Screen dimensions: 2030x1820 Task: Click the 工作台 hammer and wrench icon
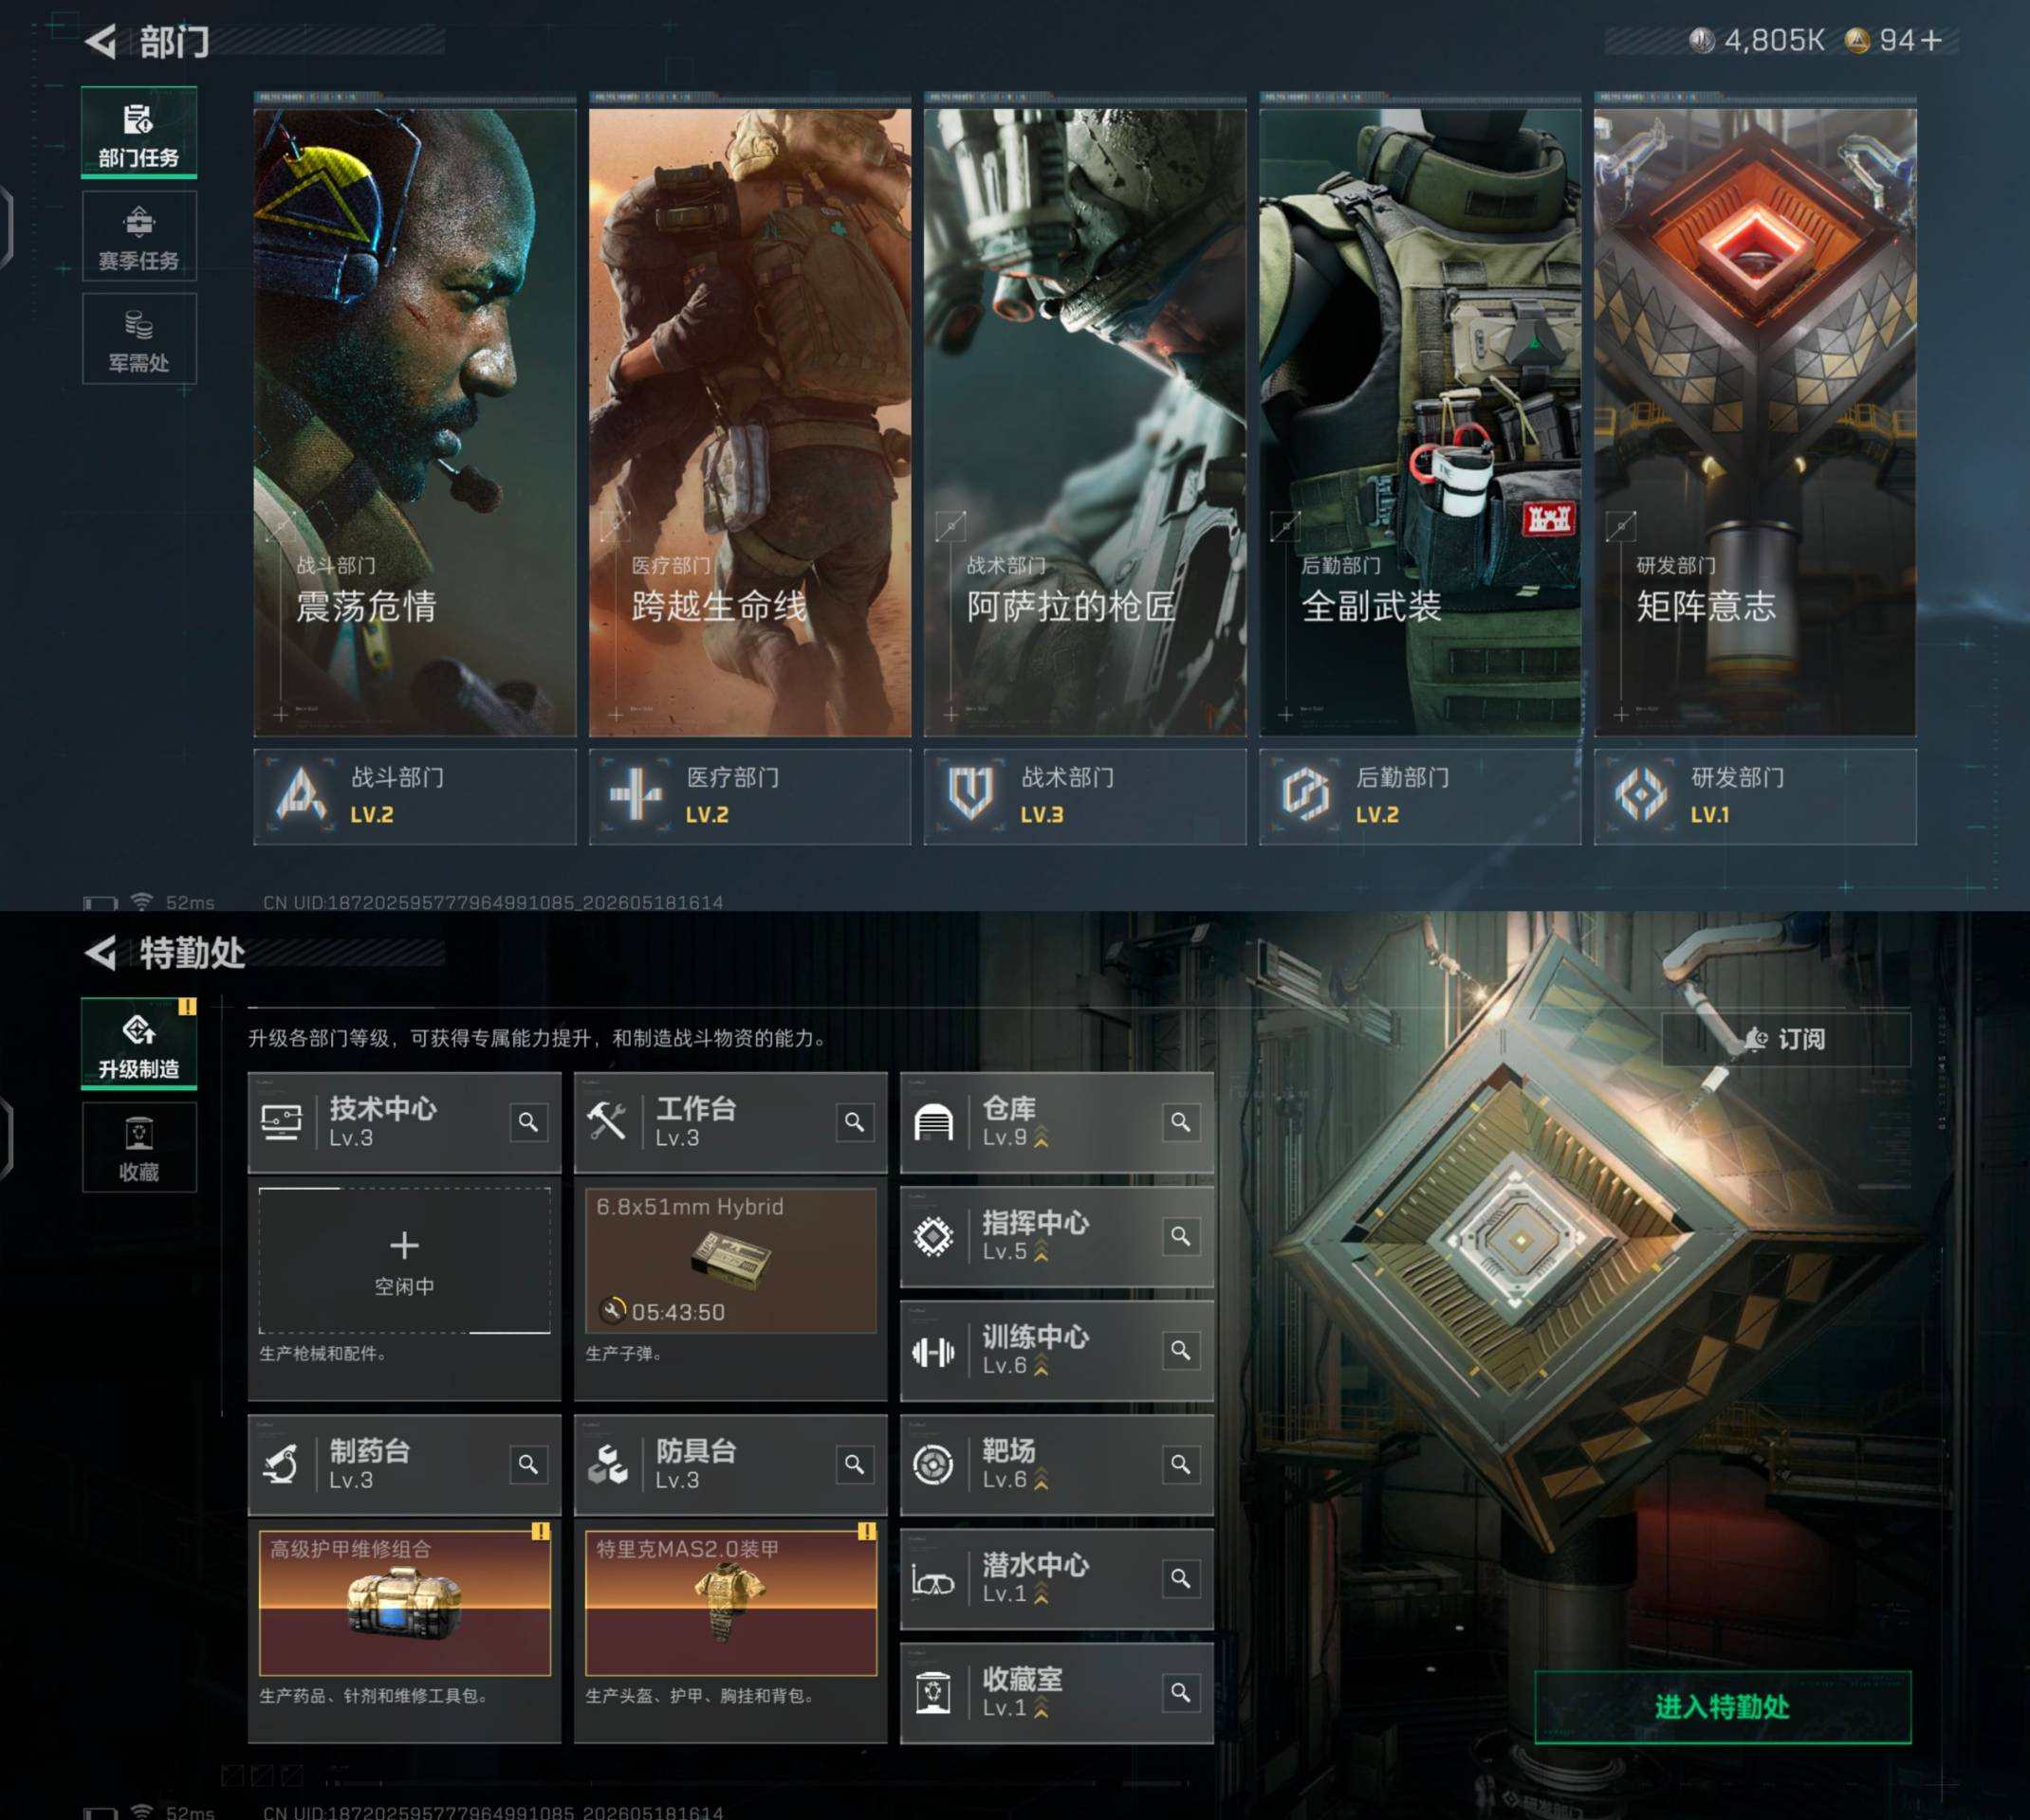[x=606, y=1122]
